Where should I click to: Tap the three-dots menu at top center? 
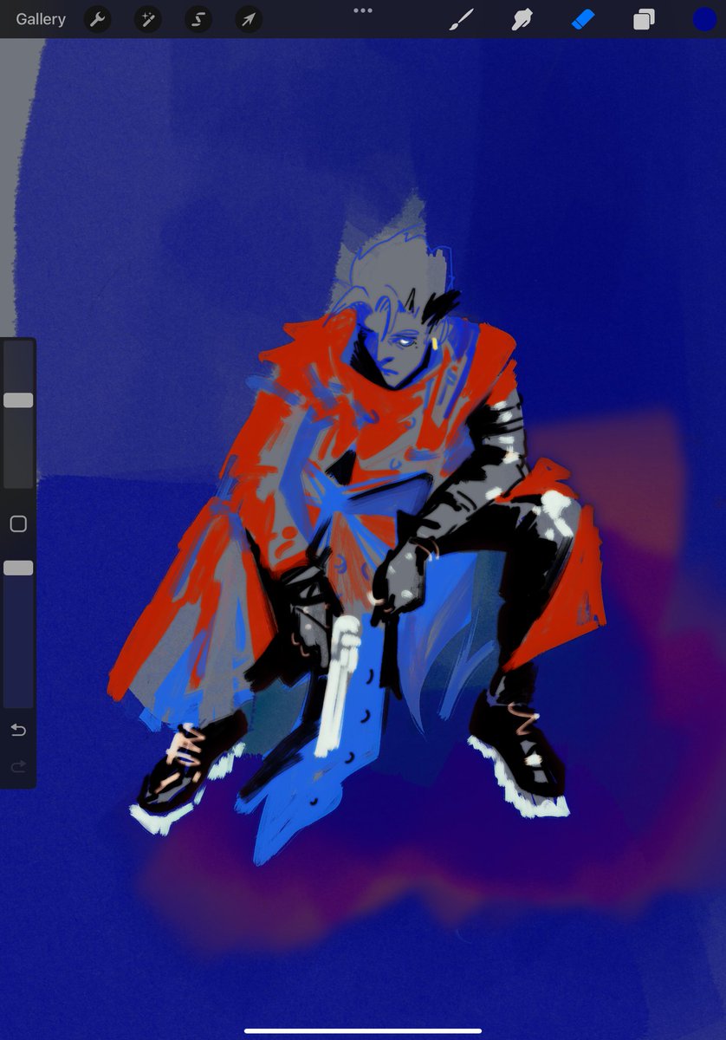pyautogui.click(x=363, y=10)
